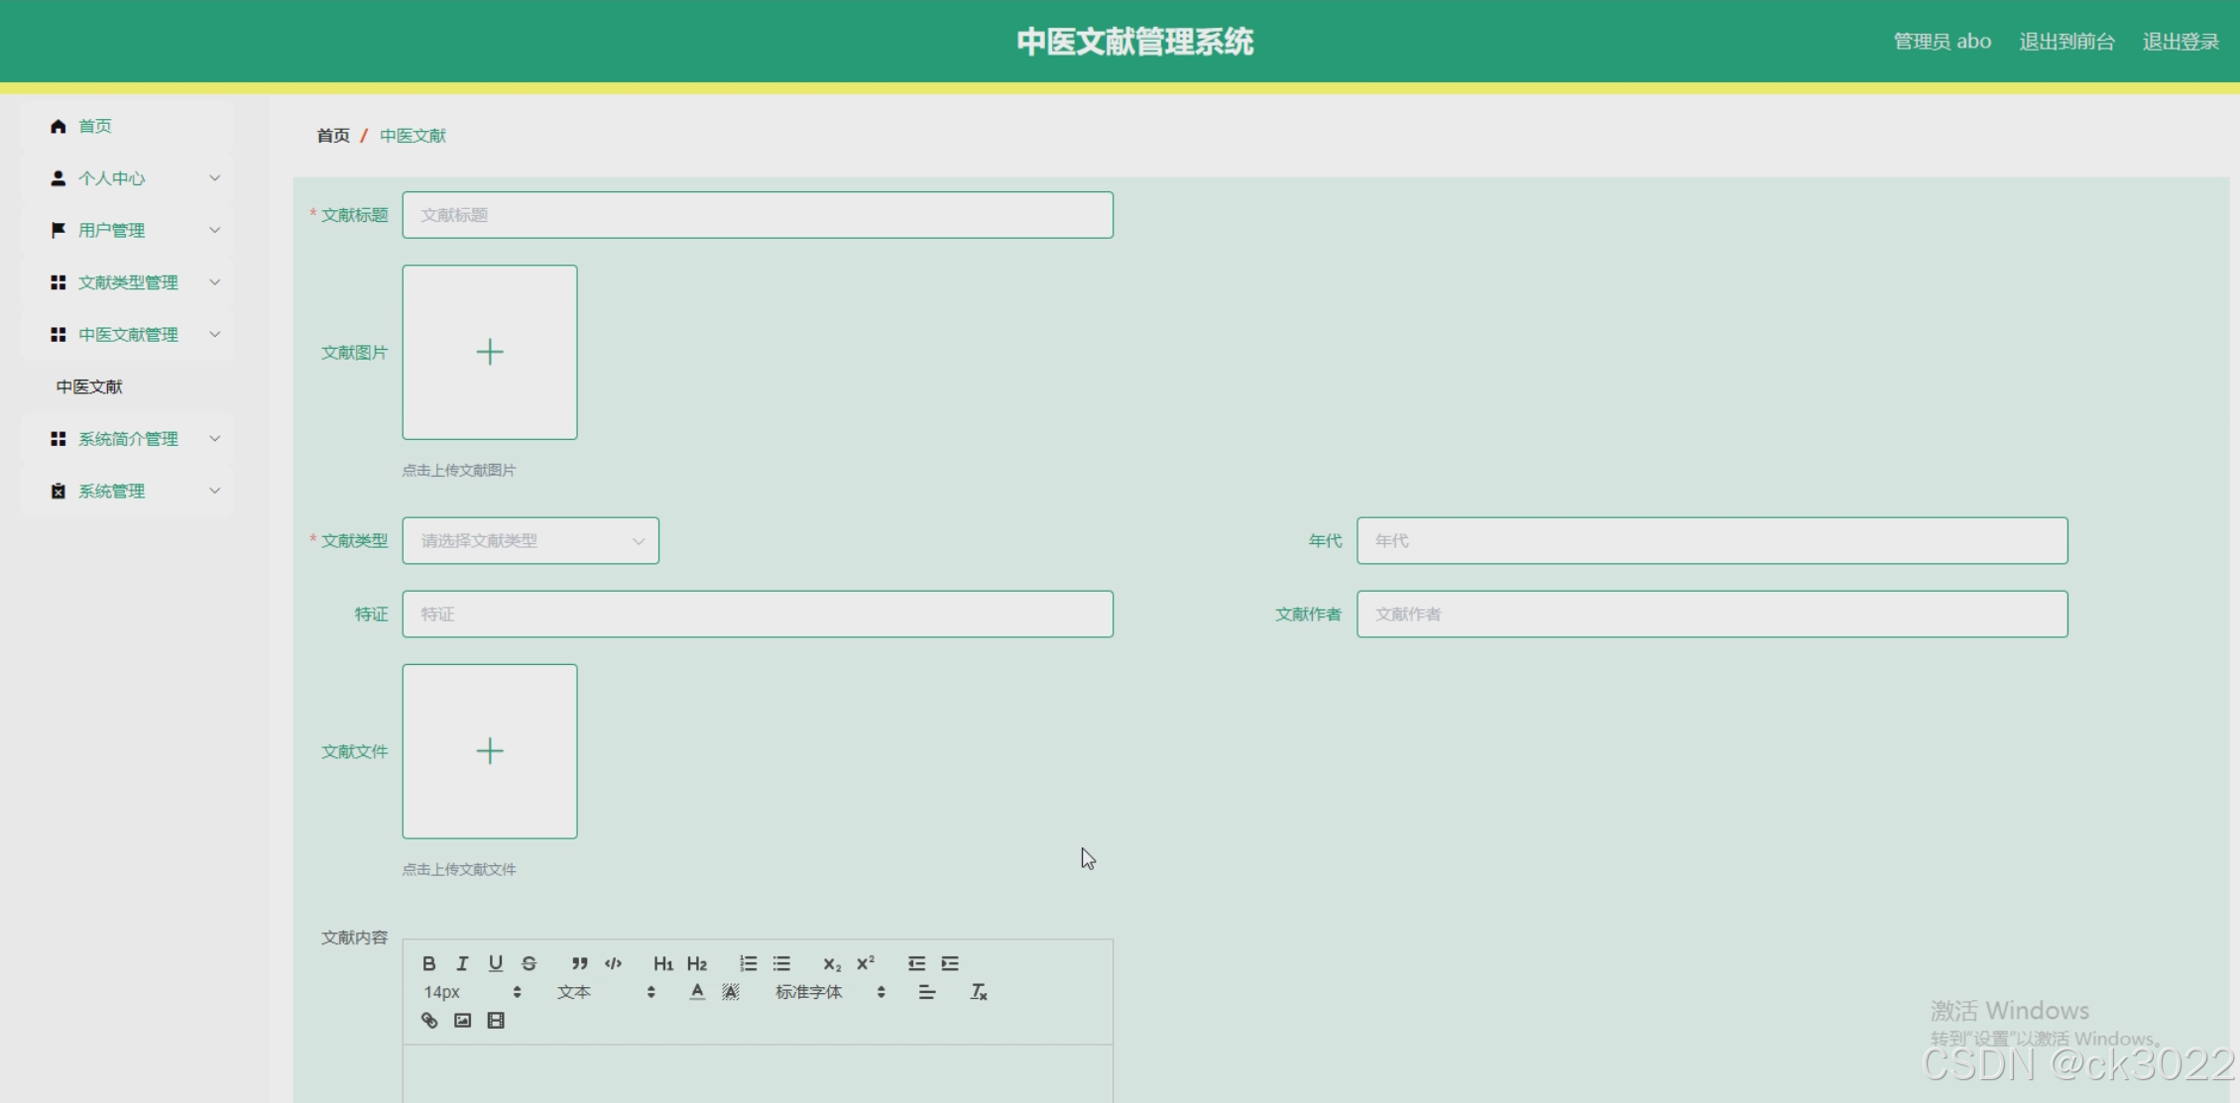This screenshot has width=2240, height=1103.
Task: Insert a blockquote in the content editor
Action: (x=579, y=963)
